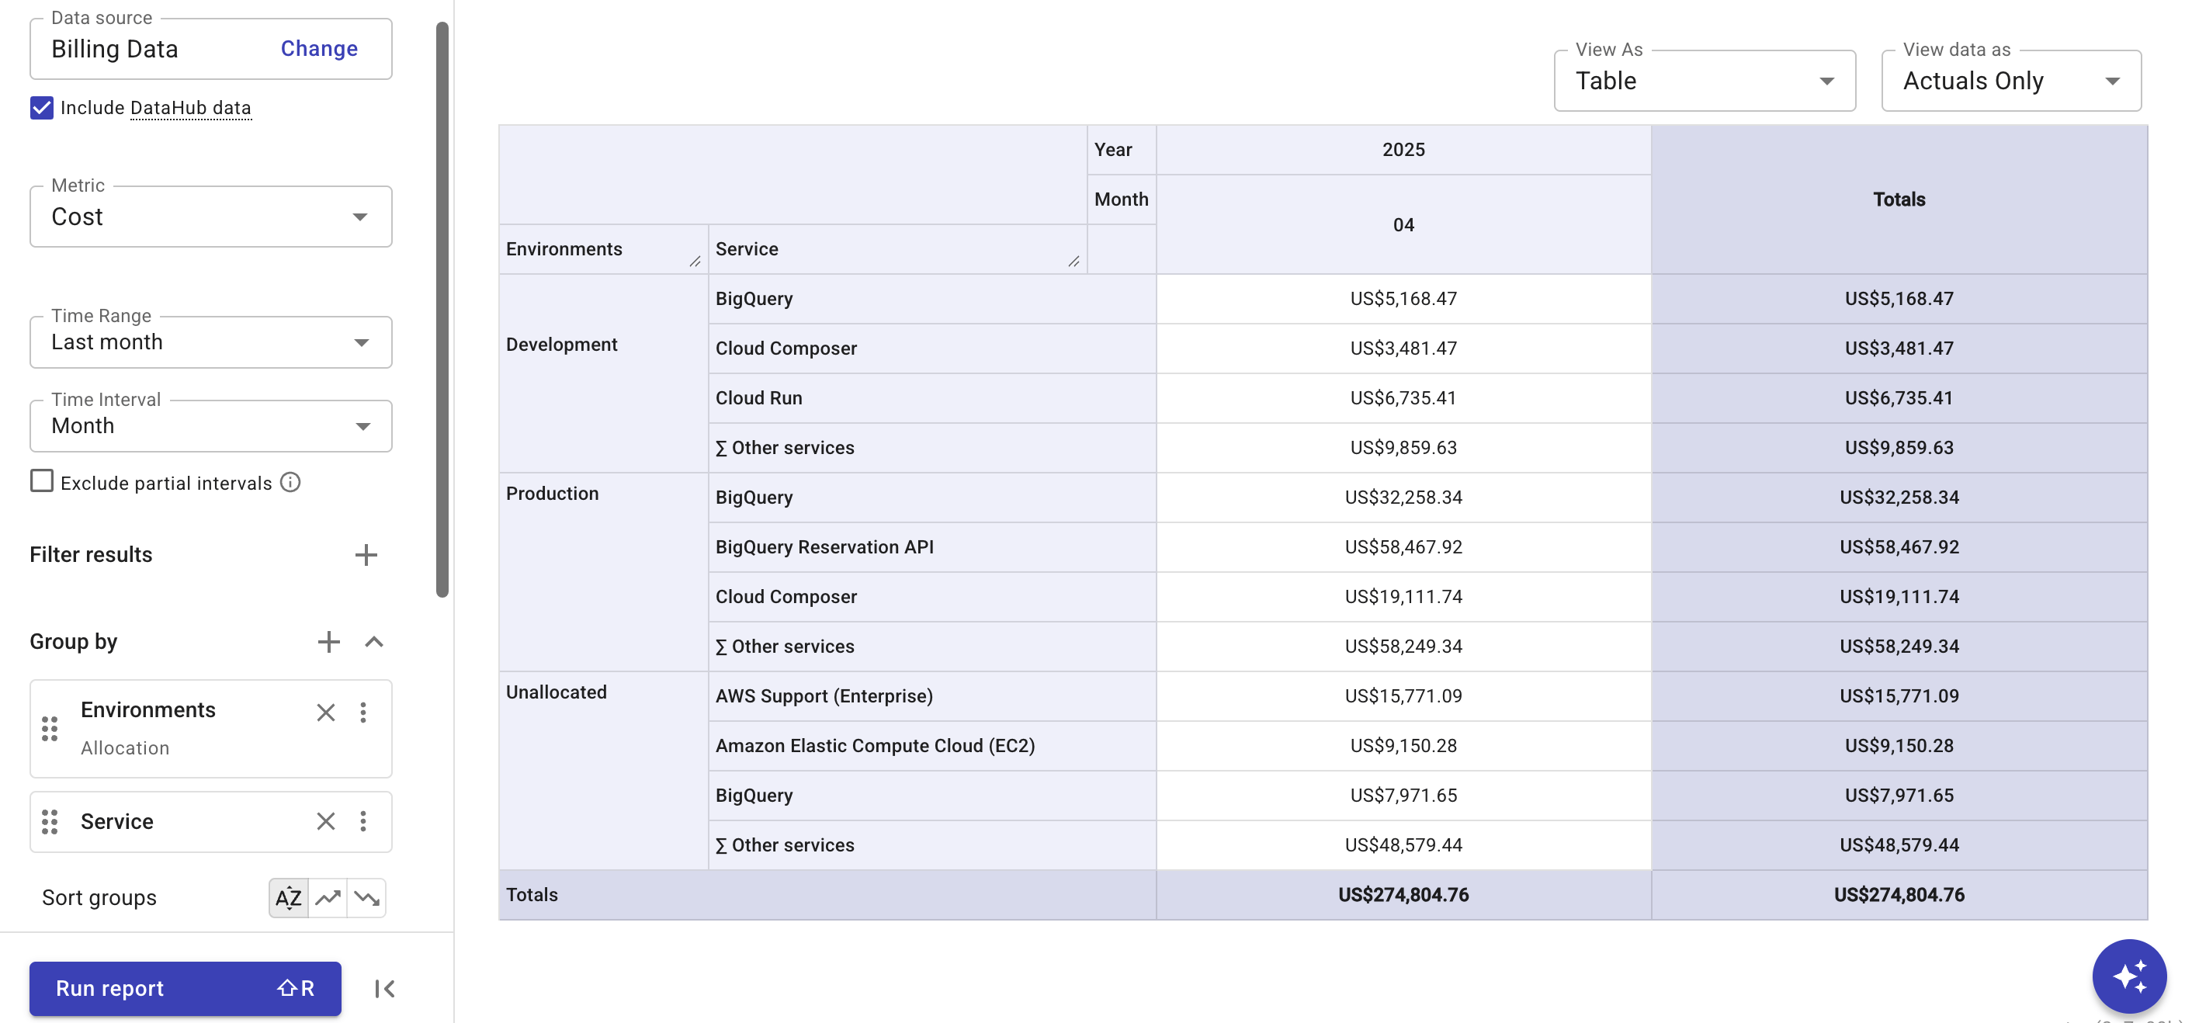Image resolution: width=2192 pixels, height=1023 pixels.
Task: Uncheck Include DataHub data
Action: coord(41,107)
